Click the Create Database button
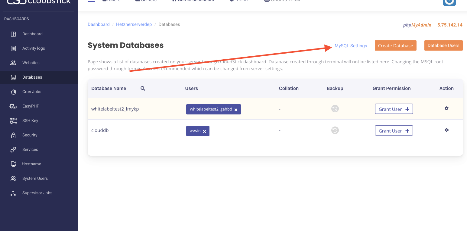Screen dimensions: 467x231 coord(395,45)
